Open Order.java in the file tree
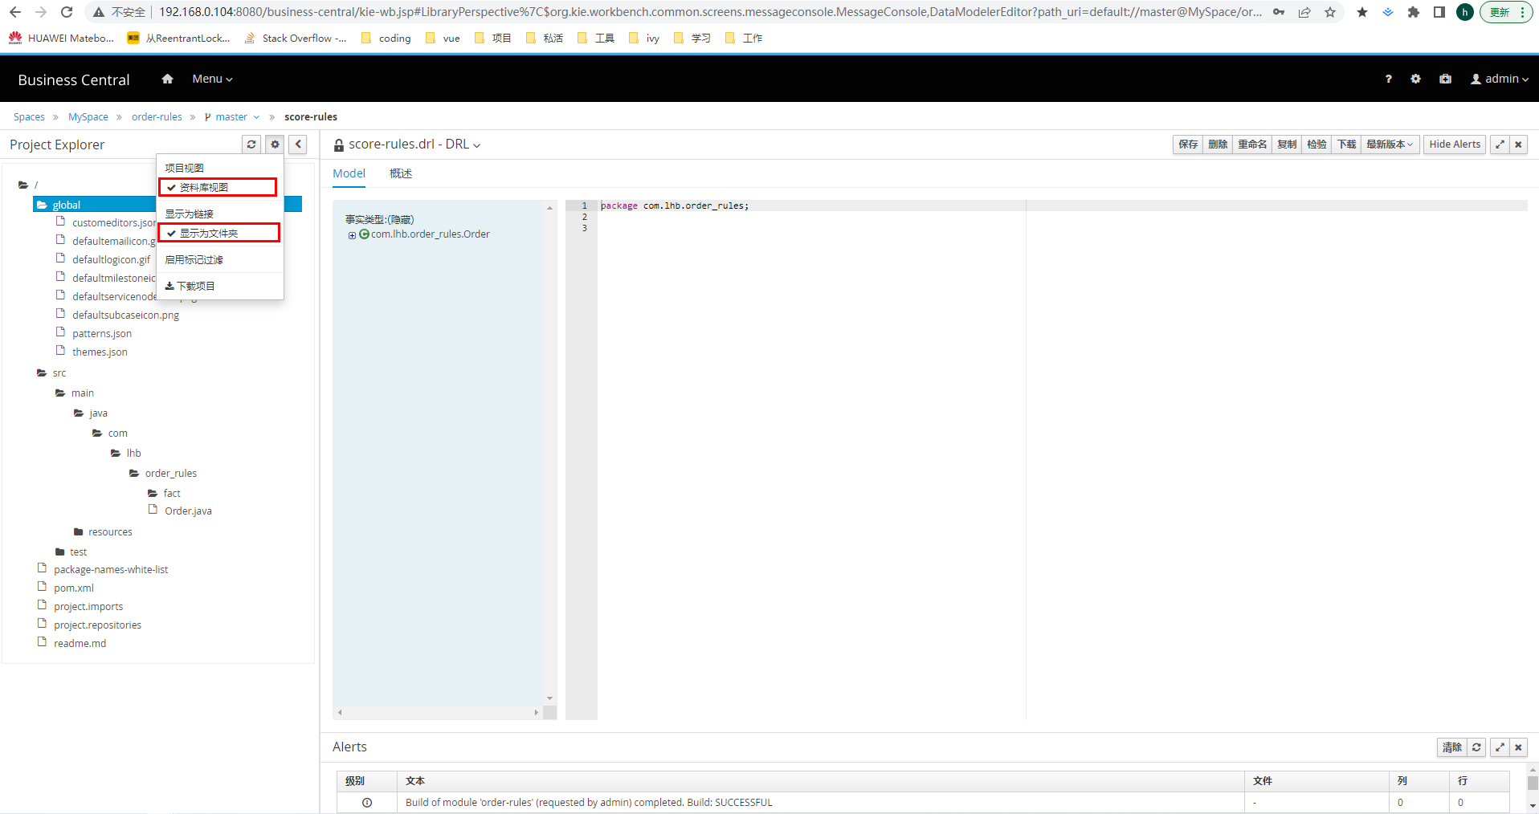Image resolution: width=1539 pixels, height=814 pixels. click(x=188, y=511)
